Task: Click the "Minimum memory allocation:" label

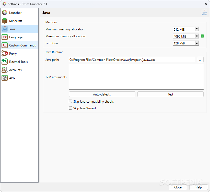Action: pos(65,29)
